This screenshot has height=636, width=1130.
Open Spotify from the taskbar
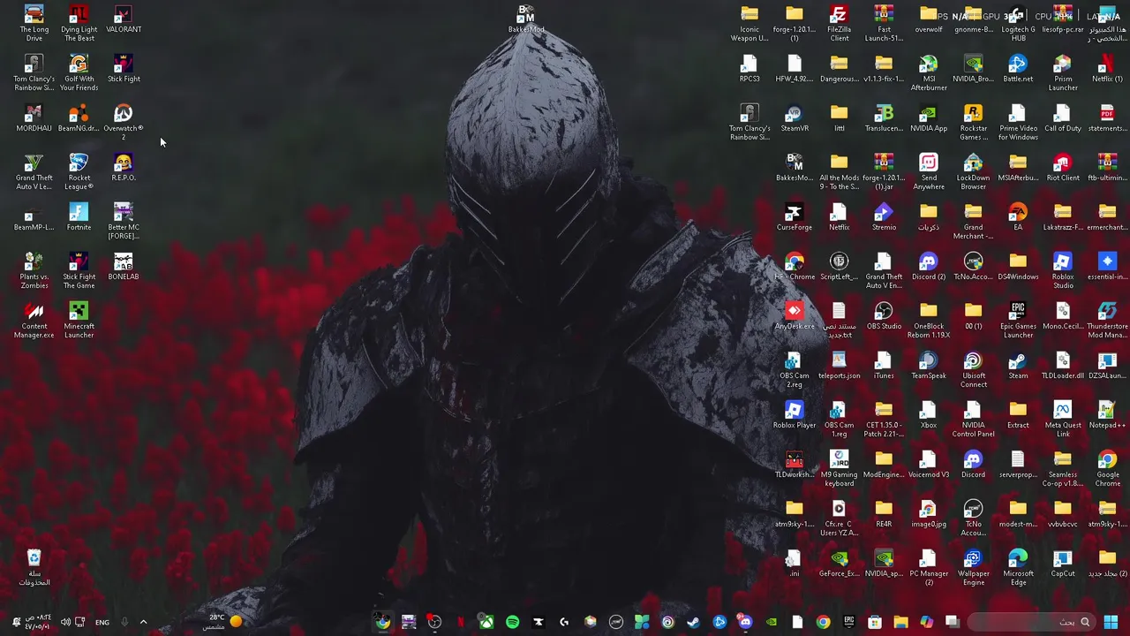[512, 622]
